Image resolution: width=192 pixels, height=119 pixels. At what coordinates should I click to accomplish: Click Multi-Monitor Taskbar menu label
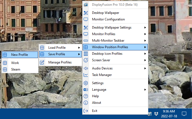(108, 41)
